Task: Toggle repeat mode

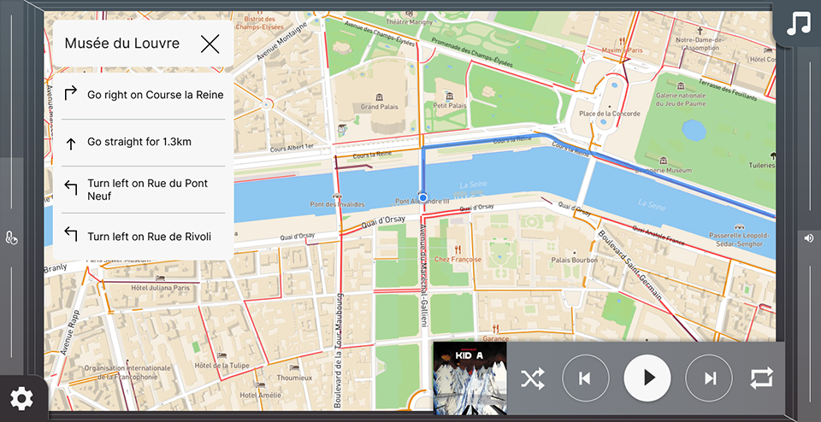Action: click(x=759, y=378)
